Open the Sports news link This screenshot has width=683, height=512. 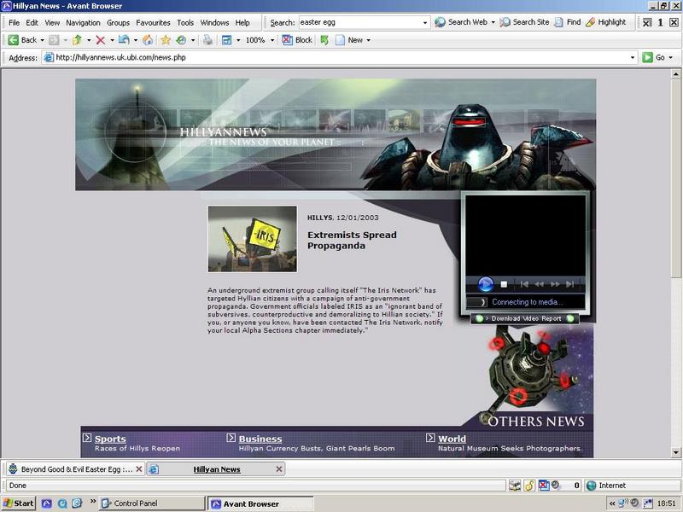[x=110, y=439]
